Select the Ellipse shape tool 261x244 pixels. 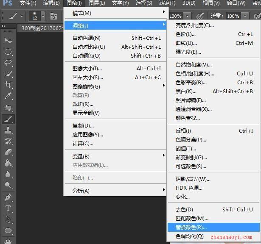tap(8, 230)
